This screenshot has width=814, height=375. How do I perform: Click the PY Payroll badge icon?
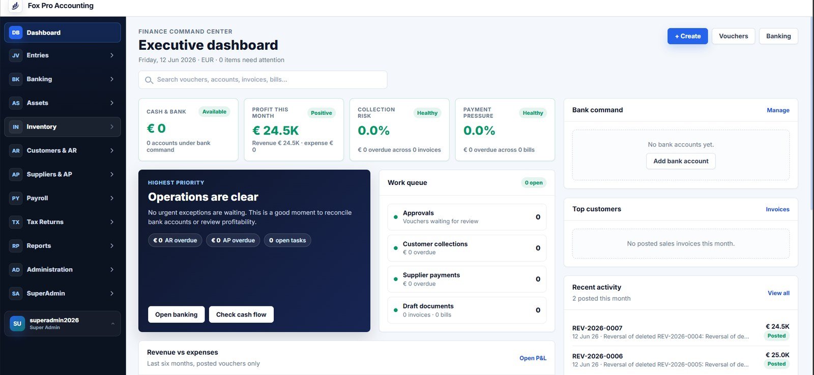pyautogui.click(x=16, y=198)
